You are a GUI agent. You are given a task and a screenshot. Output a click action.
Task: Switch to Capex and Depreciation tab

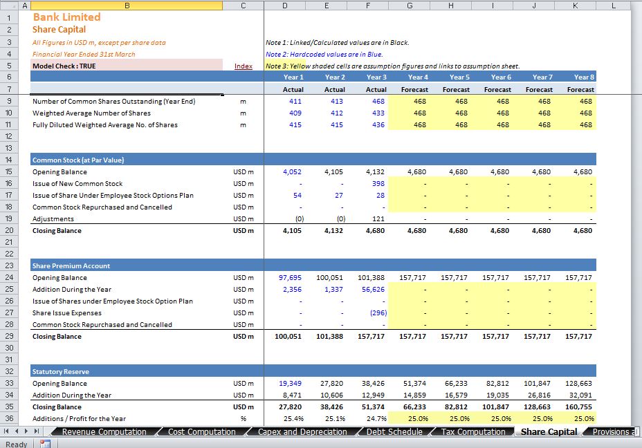click(302, 431)
